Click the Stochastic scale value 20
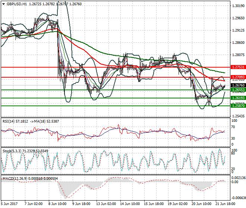The height and width of the screenshot is (208, 246). point(233,169)
